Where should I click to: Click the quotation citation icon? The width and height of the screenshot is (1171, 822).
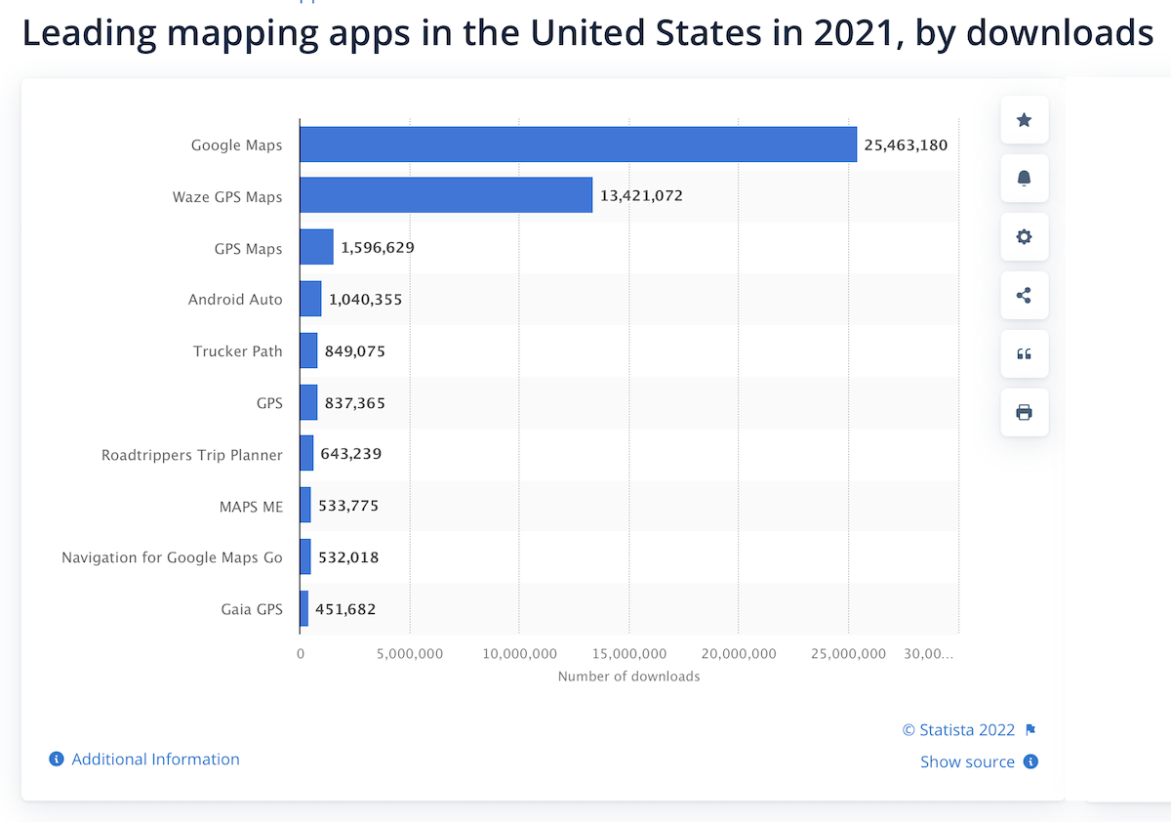coord(1024,353)
